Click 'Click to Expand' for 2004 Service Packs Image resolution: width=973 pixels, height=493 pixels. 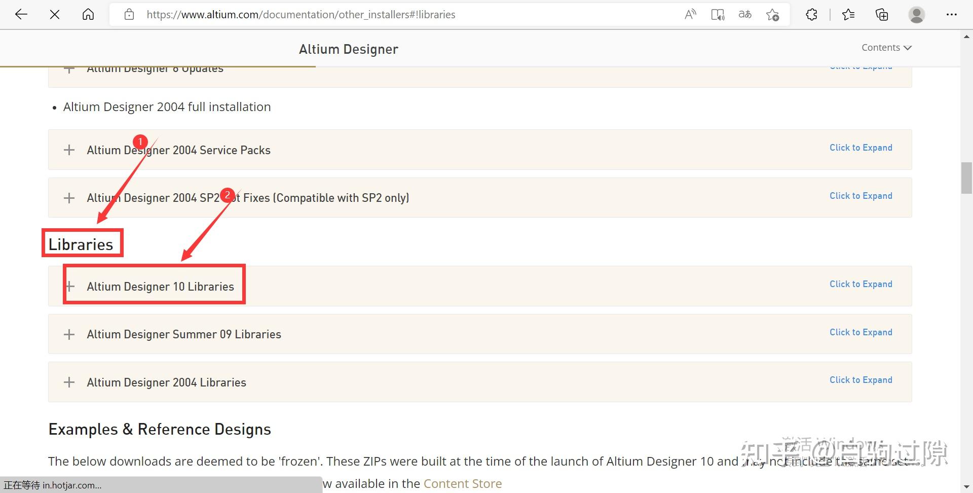coord(861,148)
